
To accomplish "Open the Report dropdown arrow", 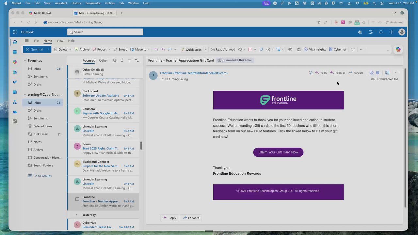I will pyautogui.click(x=109, y=49).
